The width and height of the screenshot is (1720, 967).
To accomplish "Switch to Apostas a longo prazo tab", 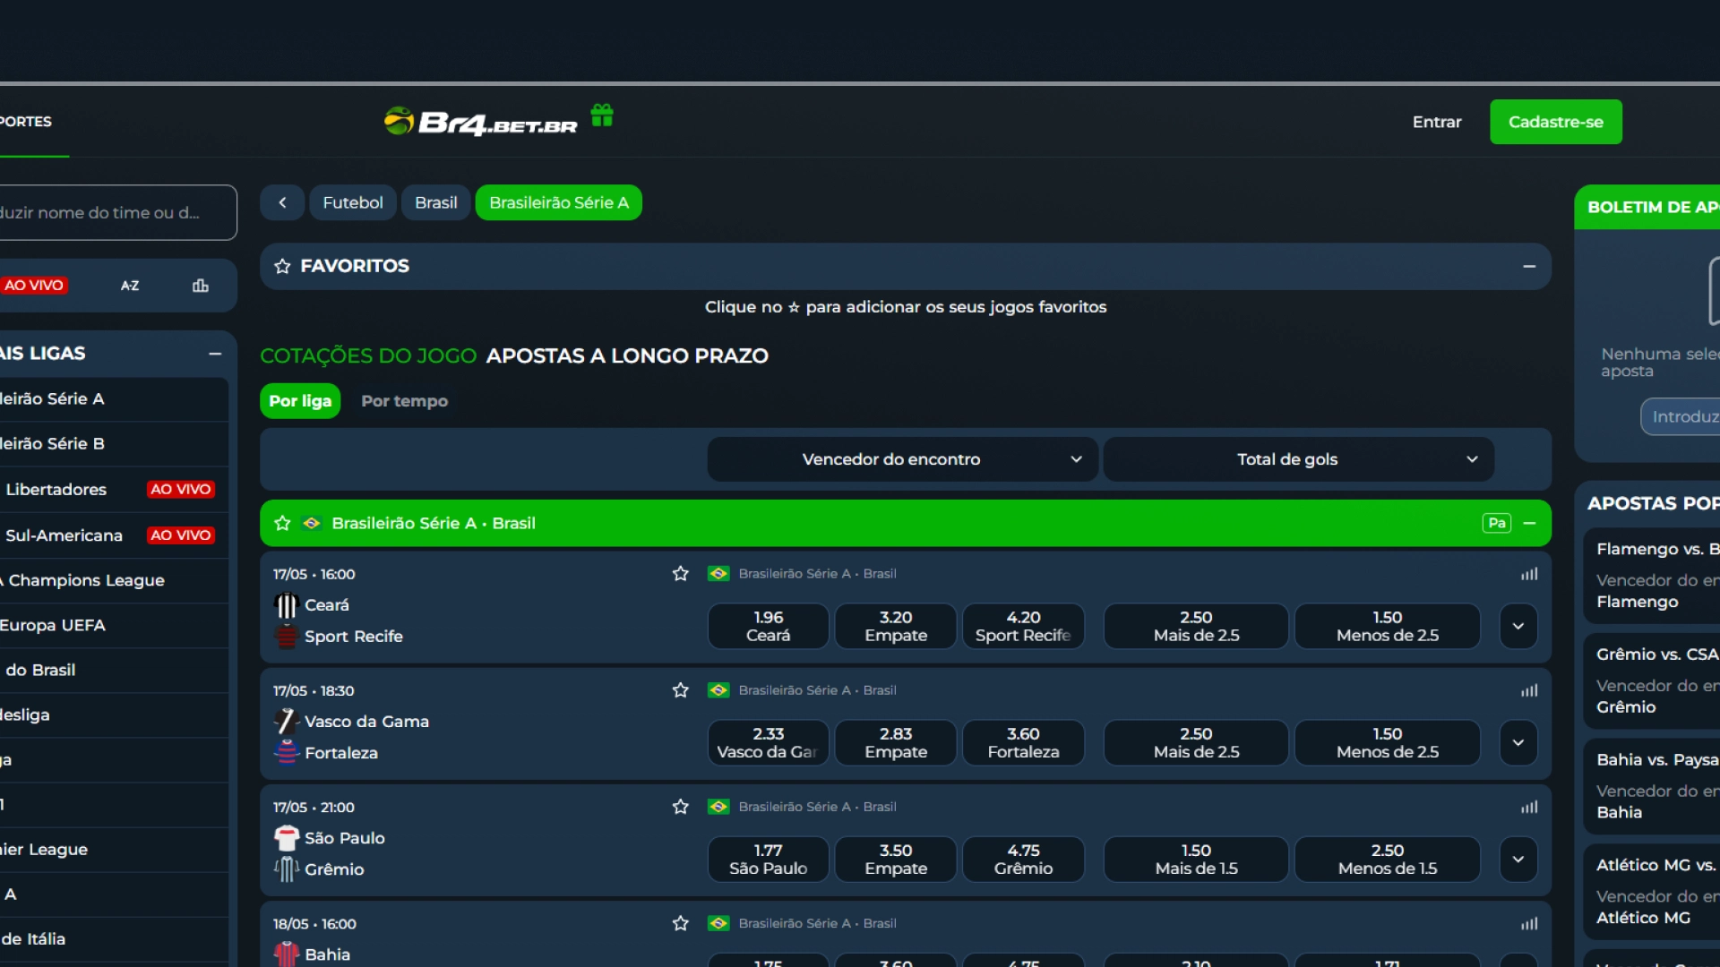I will (627, 355).
